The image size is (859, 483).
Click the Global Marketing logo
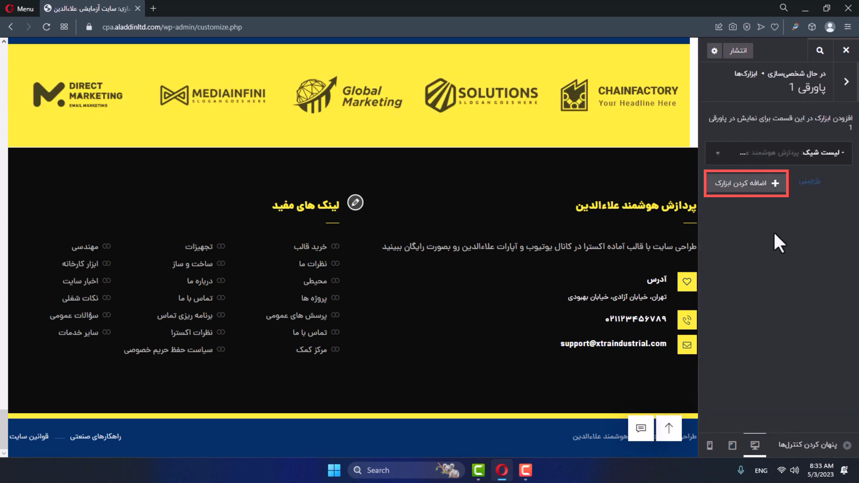tap(348, 95)
